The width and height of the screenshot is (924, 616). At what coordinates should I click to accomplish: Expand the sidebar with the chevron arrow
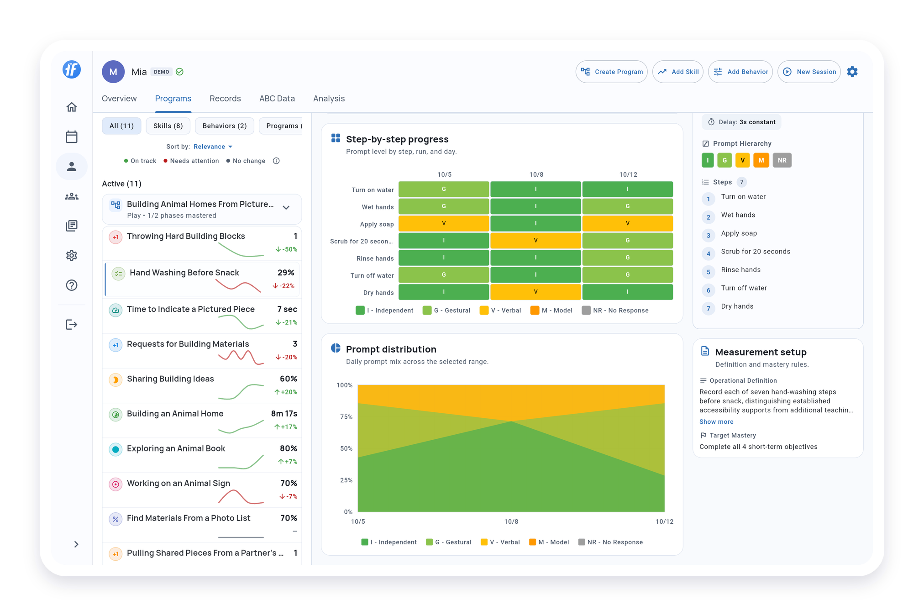(x=76, y=544)
